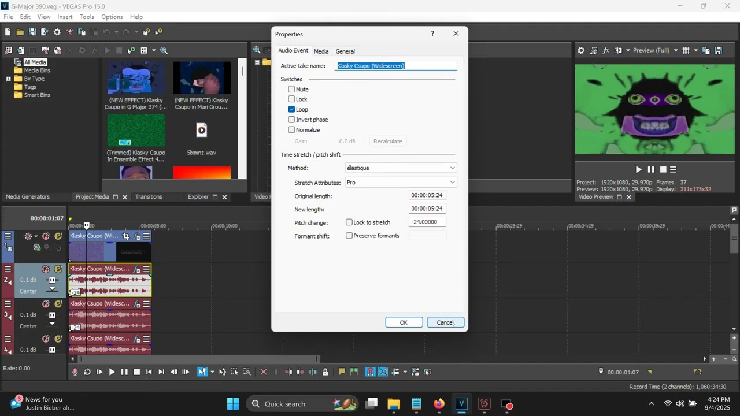Open track 1 motion options dropdown arrow
This screenshot has width=740, height=416.
click(36, 236)
